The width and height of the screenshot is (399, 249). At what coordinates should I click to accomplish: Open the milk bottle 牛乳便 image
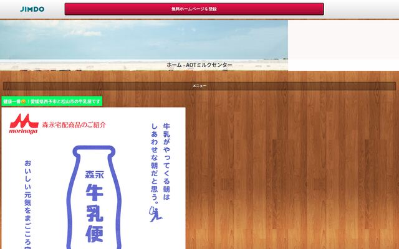tap(94, 197)
